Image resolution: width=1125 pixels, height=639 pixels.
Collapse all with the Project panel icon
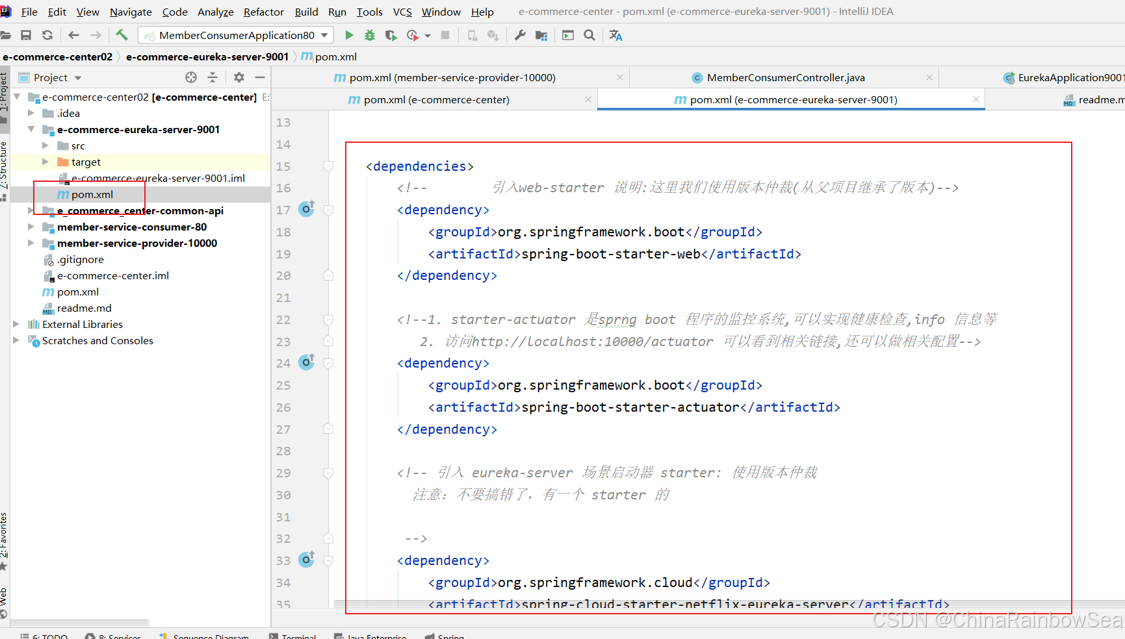[213, 77]
